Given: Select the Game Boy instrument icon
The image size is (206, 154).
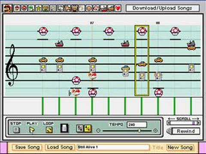Looking at the screenshot, I should pyautogui.click(x=53, y=8).
